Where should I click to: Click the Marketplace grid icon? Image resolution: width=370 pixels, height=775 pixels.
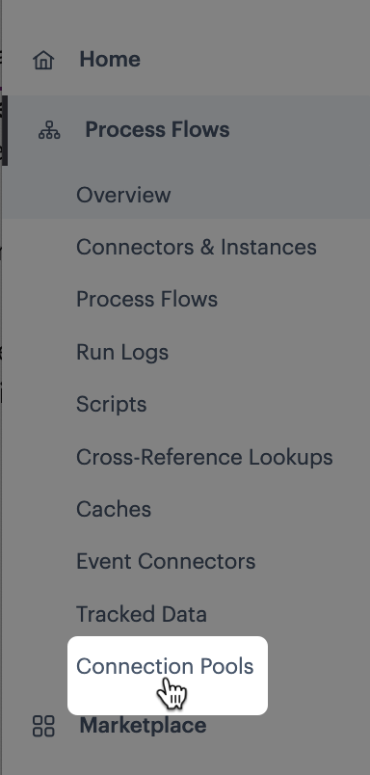click(x=43, y=726)
